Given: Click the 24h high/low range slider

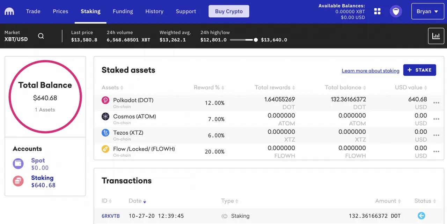Looking at the screenshot, I should pyautogui.click(x=244, y=40).
